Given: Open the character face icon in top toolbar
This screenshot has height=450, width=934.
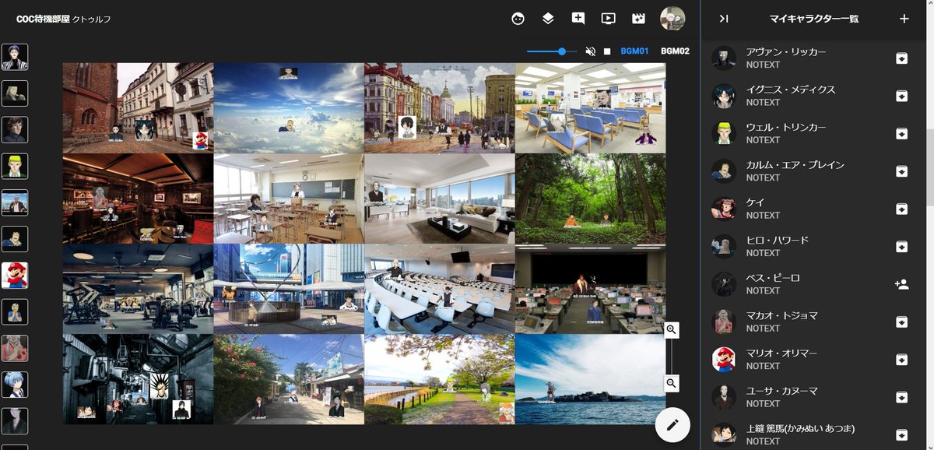Looking at the screenshot, I should coord(518,19).
